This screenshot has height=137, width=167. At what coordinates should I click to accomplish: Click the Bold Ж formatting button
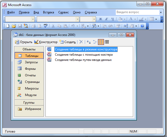pyautogui.click(x=100, y=19)
